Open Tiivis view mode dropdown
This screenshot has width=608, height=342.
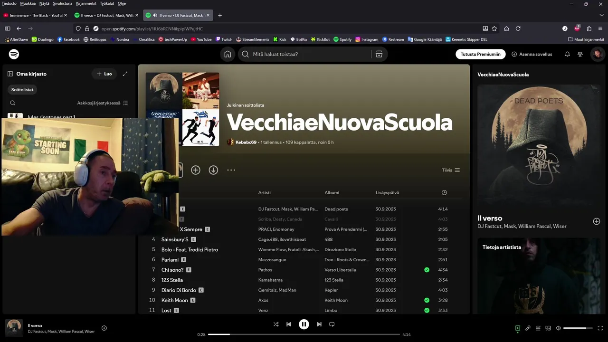point(451,170)
